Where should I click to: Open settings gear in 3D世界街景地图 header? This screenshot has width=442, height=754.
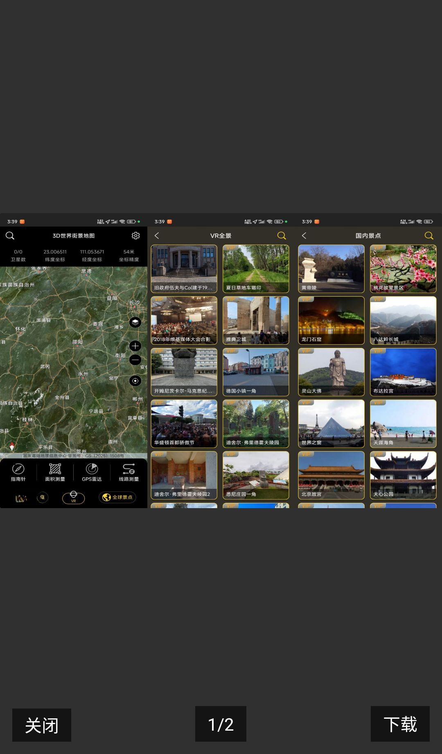click(x=136, y=236)
